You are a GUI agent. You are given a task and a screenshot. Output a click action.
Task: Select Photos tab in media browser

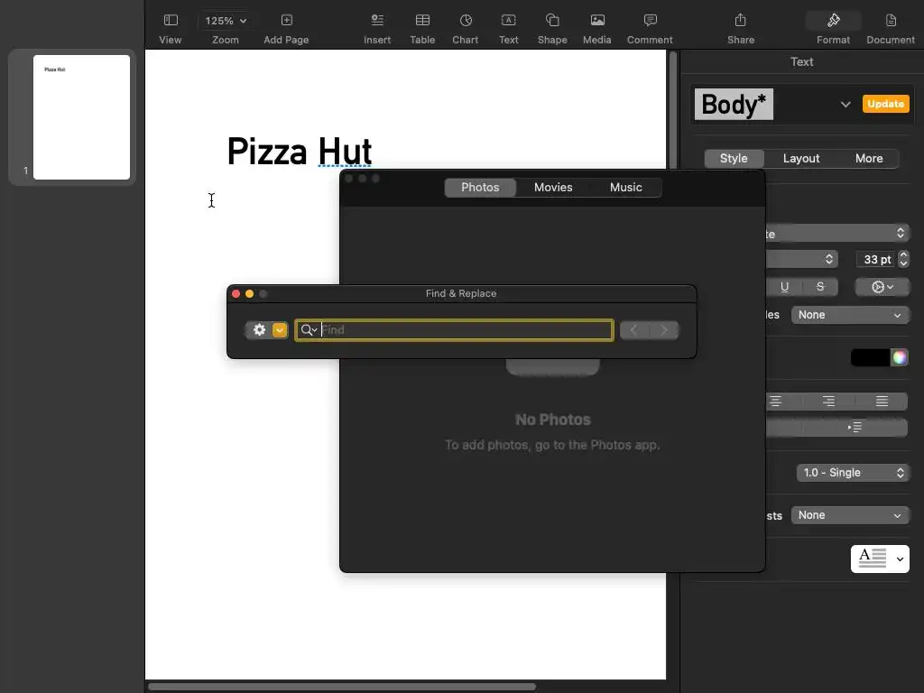(x=480, y=188)
